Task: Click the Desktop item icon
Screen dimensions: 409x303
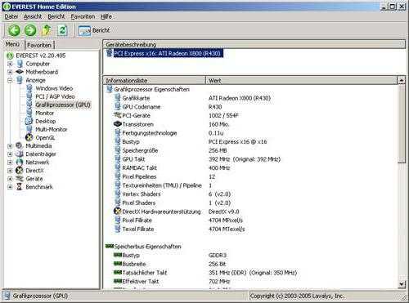Action: pos(29,121)
